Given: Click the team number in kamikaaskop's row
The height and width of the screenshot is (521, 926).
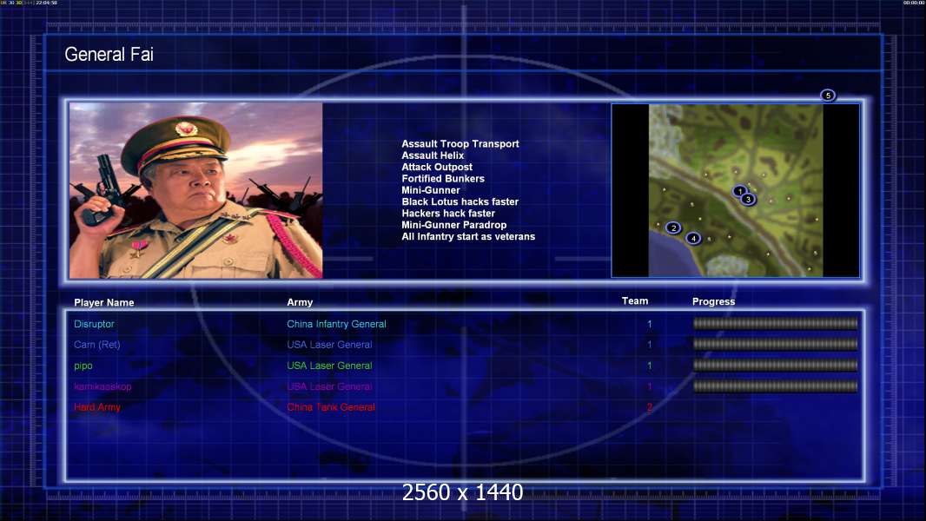Looking at the screenshot, I should tap(650, 386).
